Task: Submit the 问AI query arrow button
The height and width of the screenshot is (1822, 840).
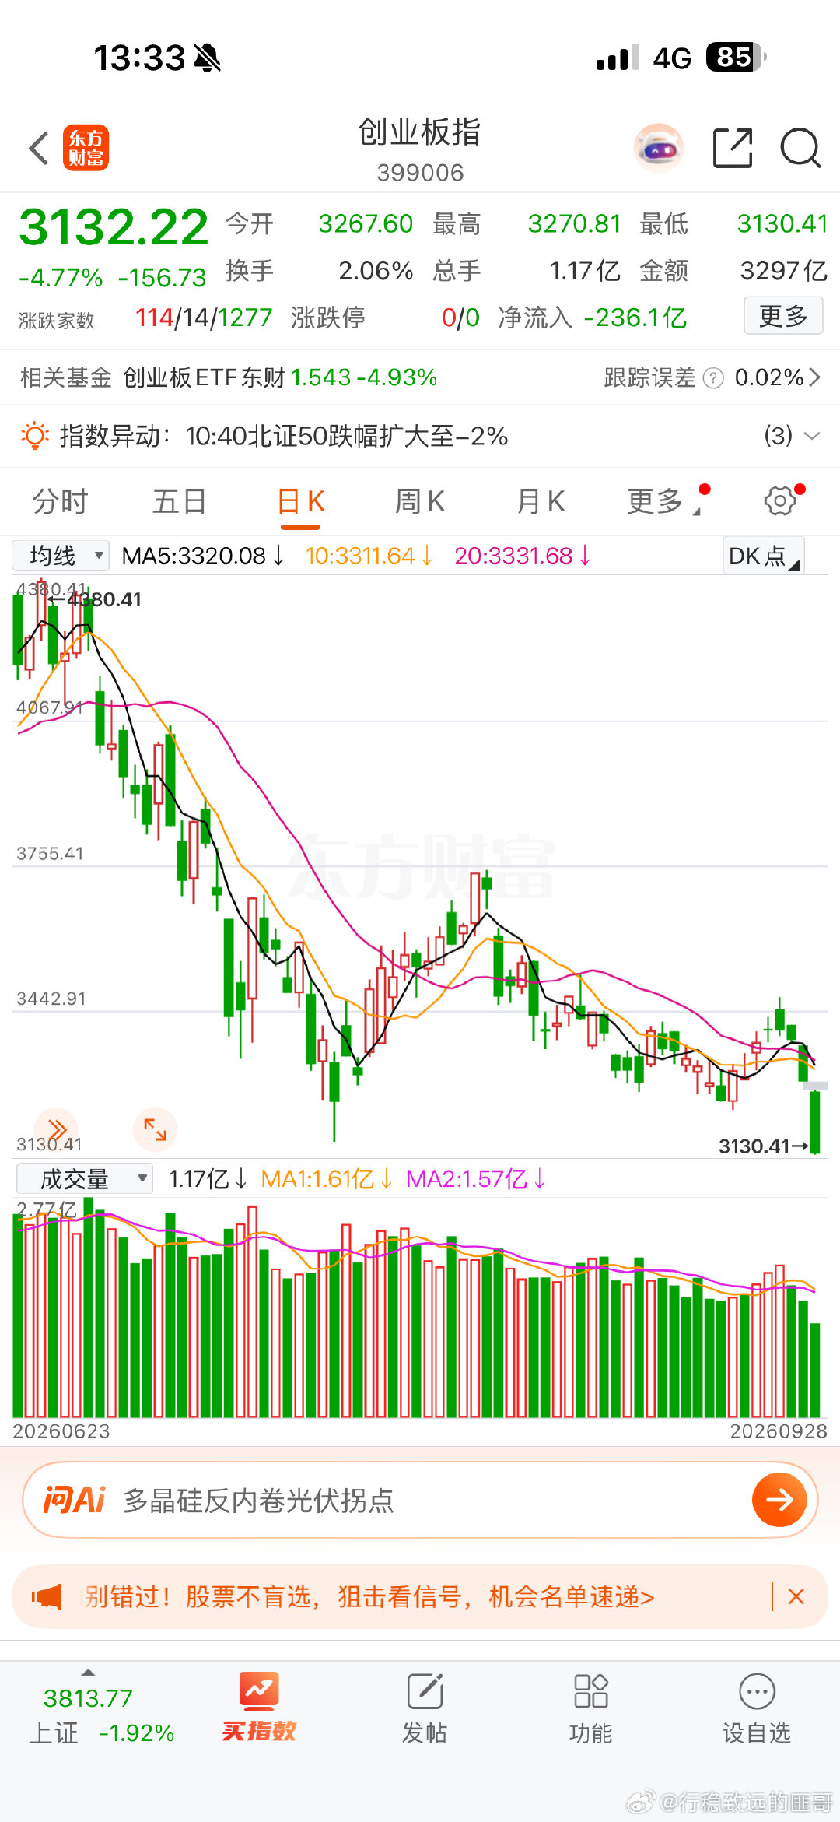Action: tap(779, 1499)
